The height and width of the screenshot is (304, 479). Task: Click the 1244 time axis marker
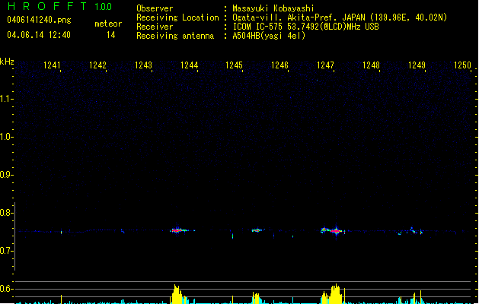coord(190,65)
